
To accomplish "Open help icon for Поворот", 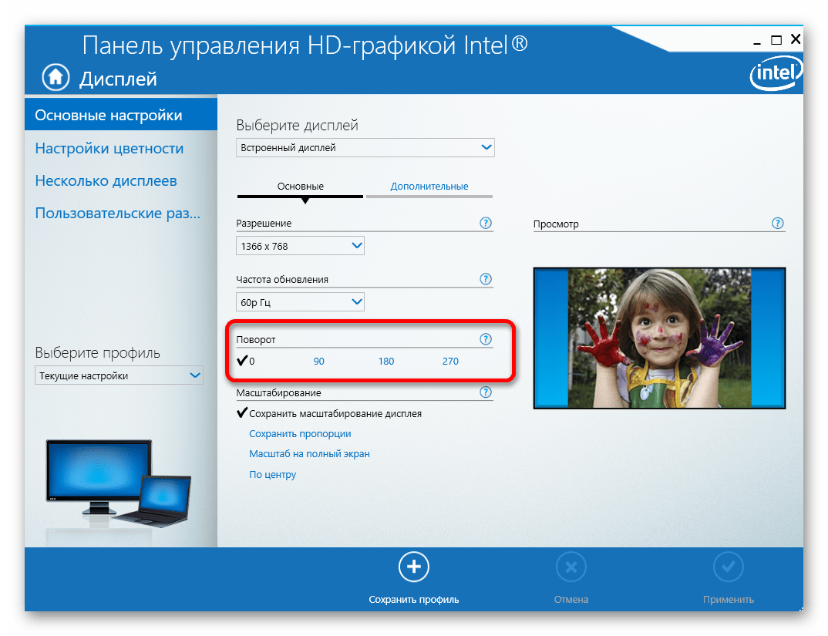I will click(486, 339).
